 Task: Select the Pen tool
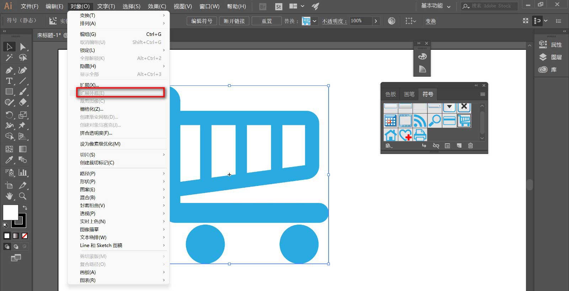coord(9,70)
